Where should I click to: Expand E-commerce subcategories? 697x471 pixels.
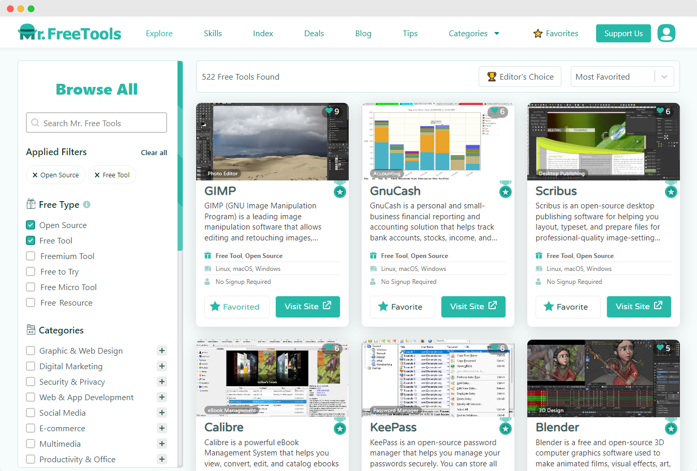click(162, 428)
